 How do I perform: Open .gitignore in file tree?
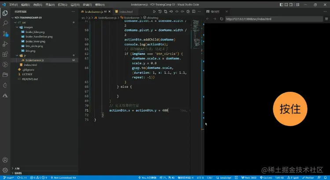(x=28, y=69)
